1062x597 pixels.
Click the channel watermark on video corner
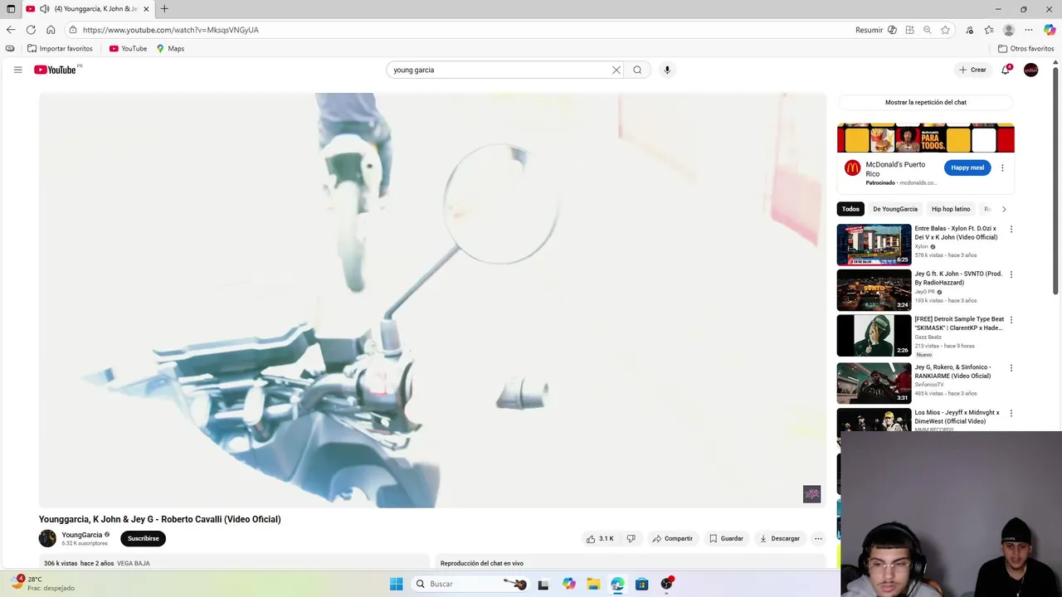pos(811,494)
